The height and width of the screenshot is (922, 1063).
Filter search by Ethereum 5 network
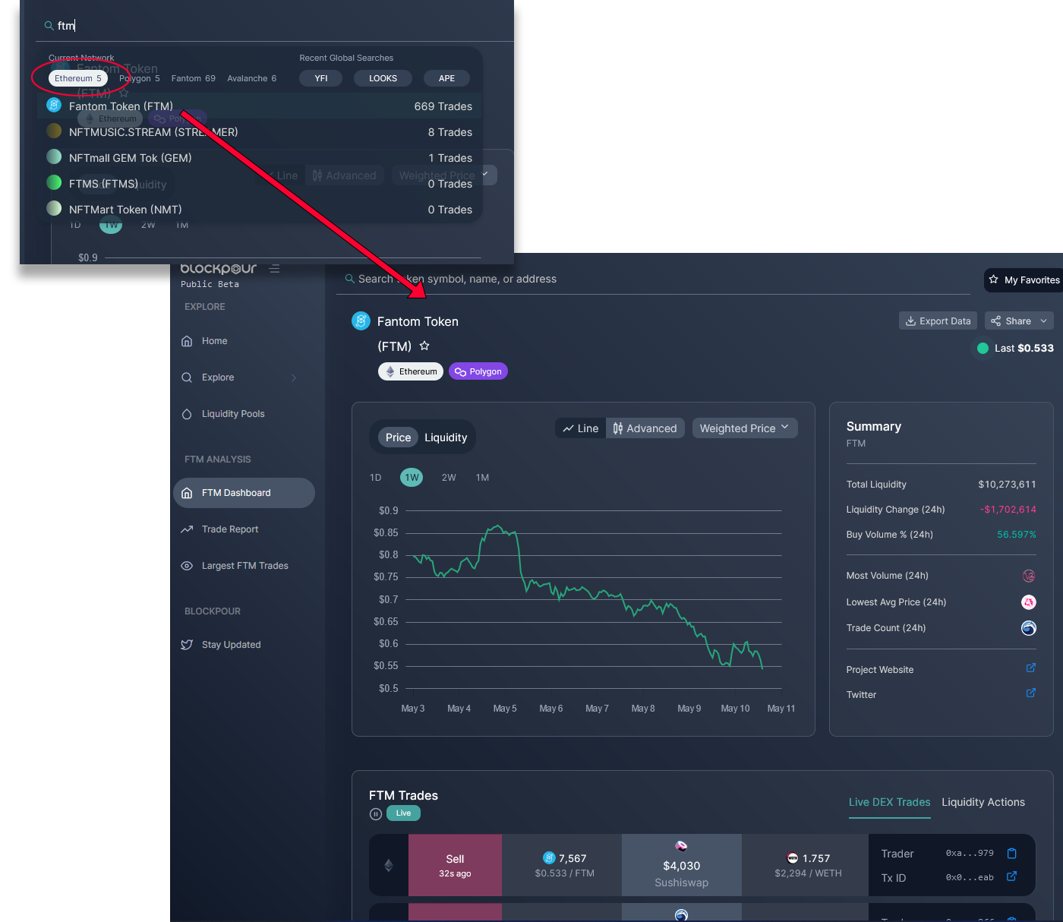coord(78,78)
